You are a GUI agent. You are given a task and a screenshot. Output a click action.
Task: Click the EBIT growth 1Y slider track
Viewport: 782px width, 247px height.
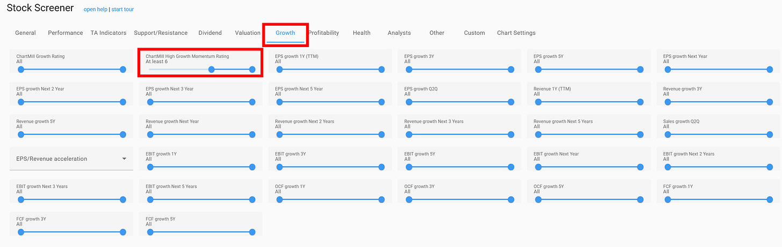tap(201, 167)
